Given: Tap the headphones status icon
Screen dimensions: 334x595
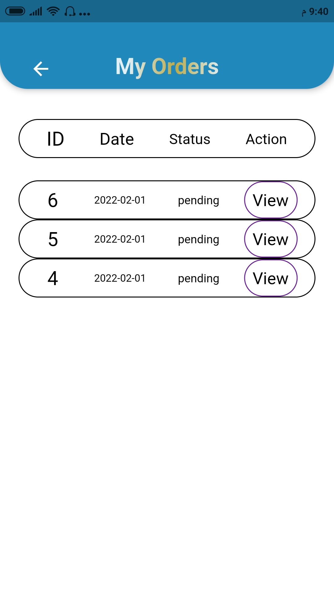Looking at the screenshot, I should [x=70, y=11].
